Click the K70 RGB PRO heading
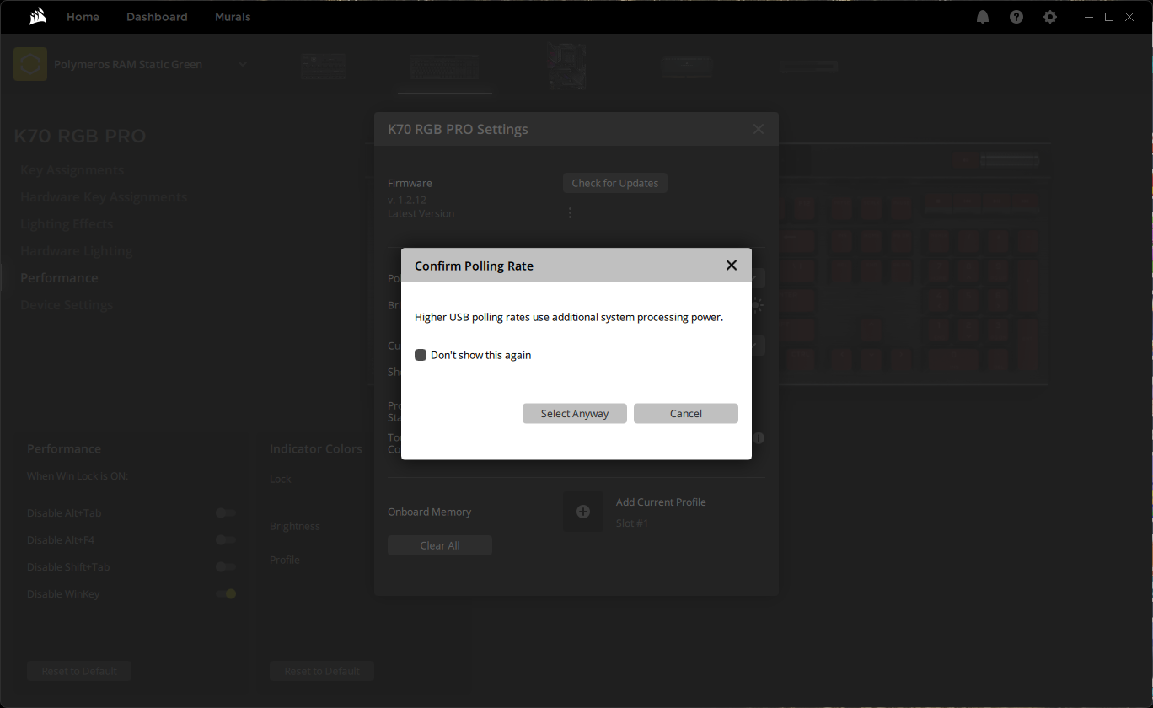1153x708 pixels. [x=80, y=137]
